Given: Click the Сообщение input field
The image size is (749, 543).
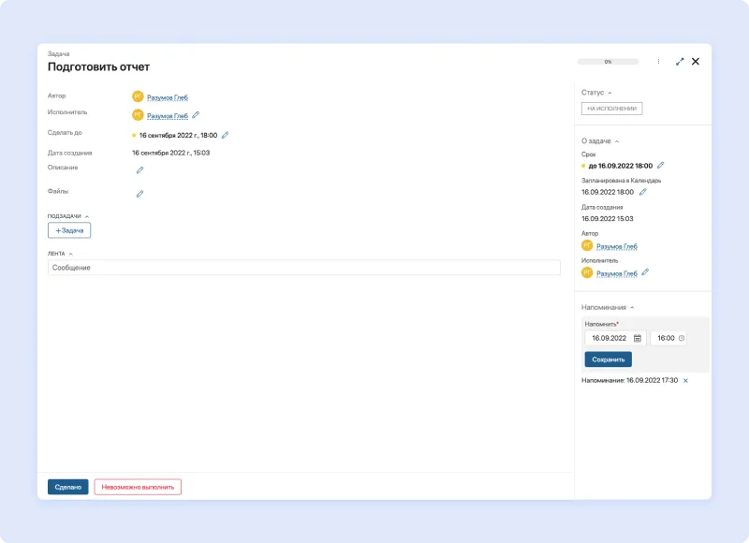Looking at the screenshot, I should coord(303,268).
